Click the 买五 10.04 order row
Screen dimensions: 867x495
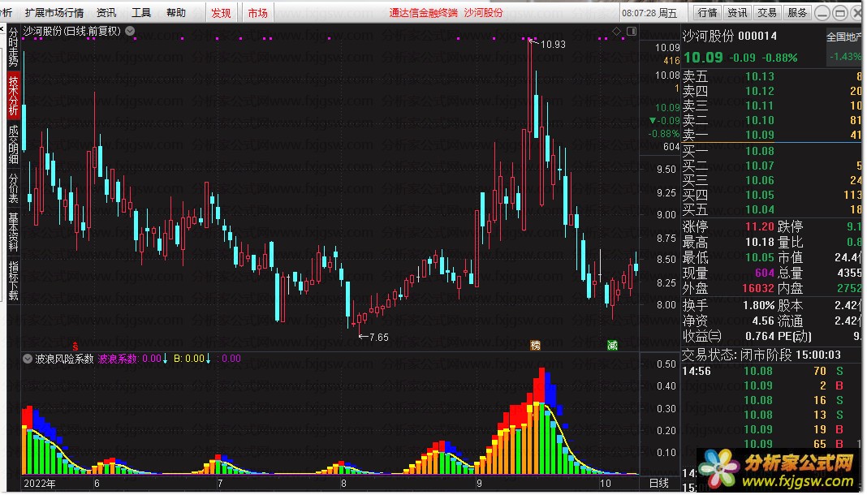pos(771,209)
